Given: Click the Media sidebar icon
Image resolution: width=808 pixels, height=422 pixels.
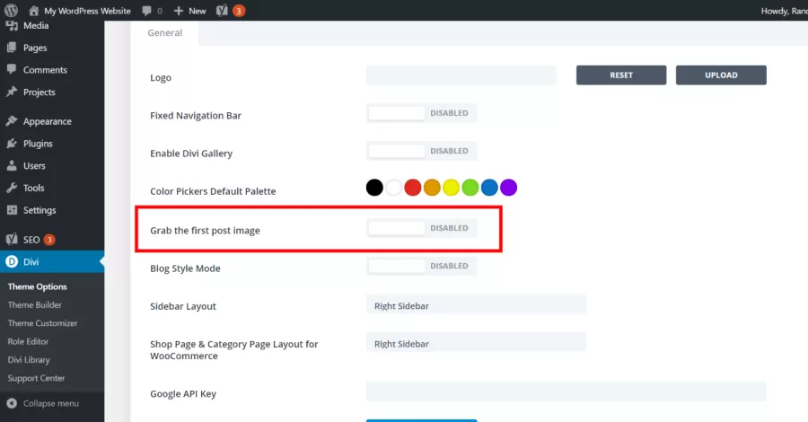Looking at the screenshot, I should coord(12,26).
